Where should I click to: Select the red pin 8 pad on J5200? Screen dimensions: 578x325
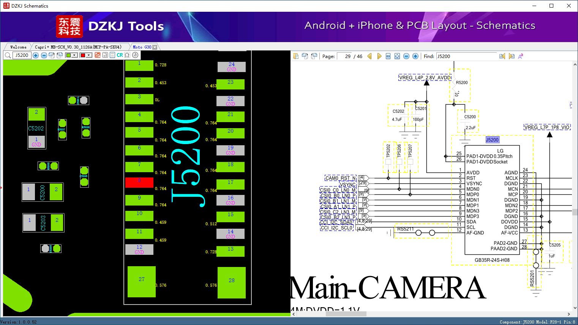click(139, 182)
